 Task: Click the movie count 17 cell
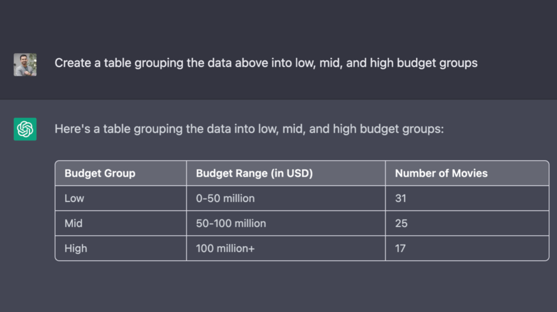[x=467, y=248]
